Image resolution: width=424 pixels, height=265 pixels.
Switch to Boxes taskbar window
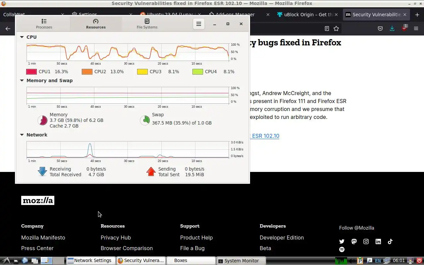click(190, 261)
